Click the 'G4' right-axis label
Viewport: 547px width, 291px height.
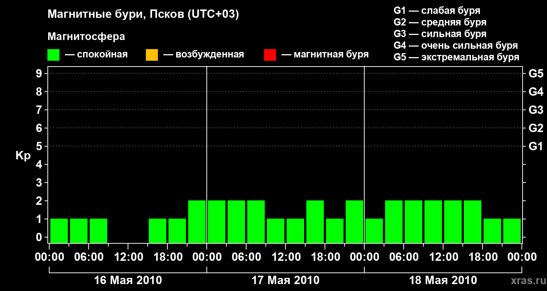536,92
